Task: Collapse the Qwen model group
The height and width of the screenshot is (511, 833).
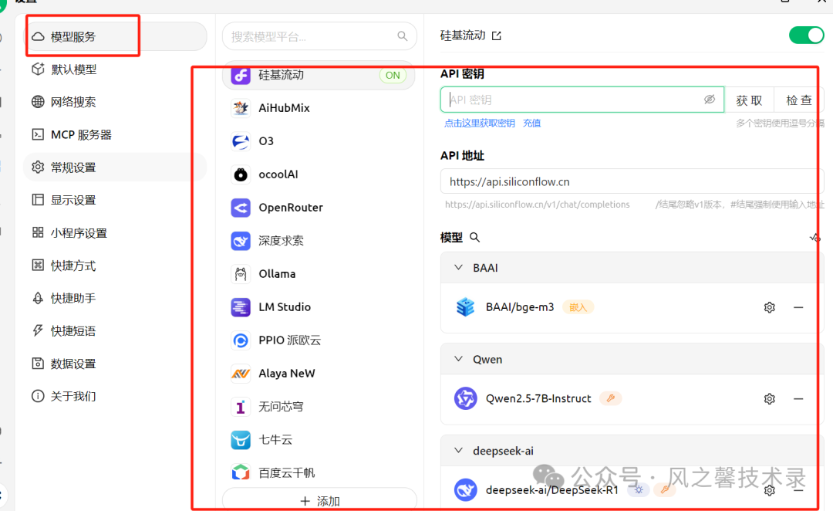Action: (x=458, y=359)
